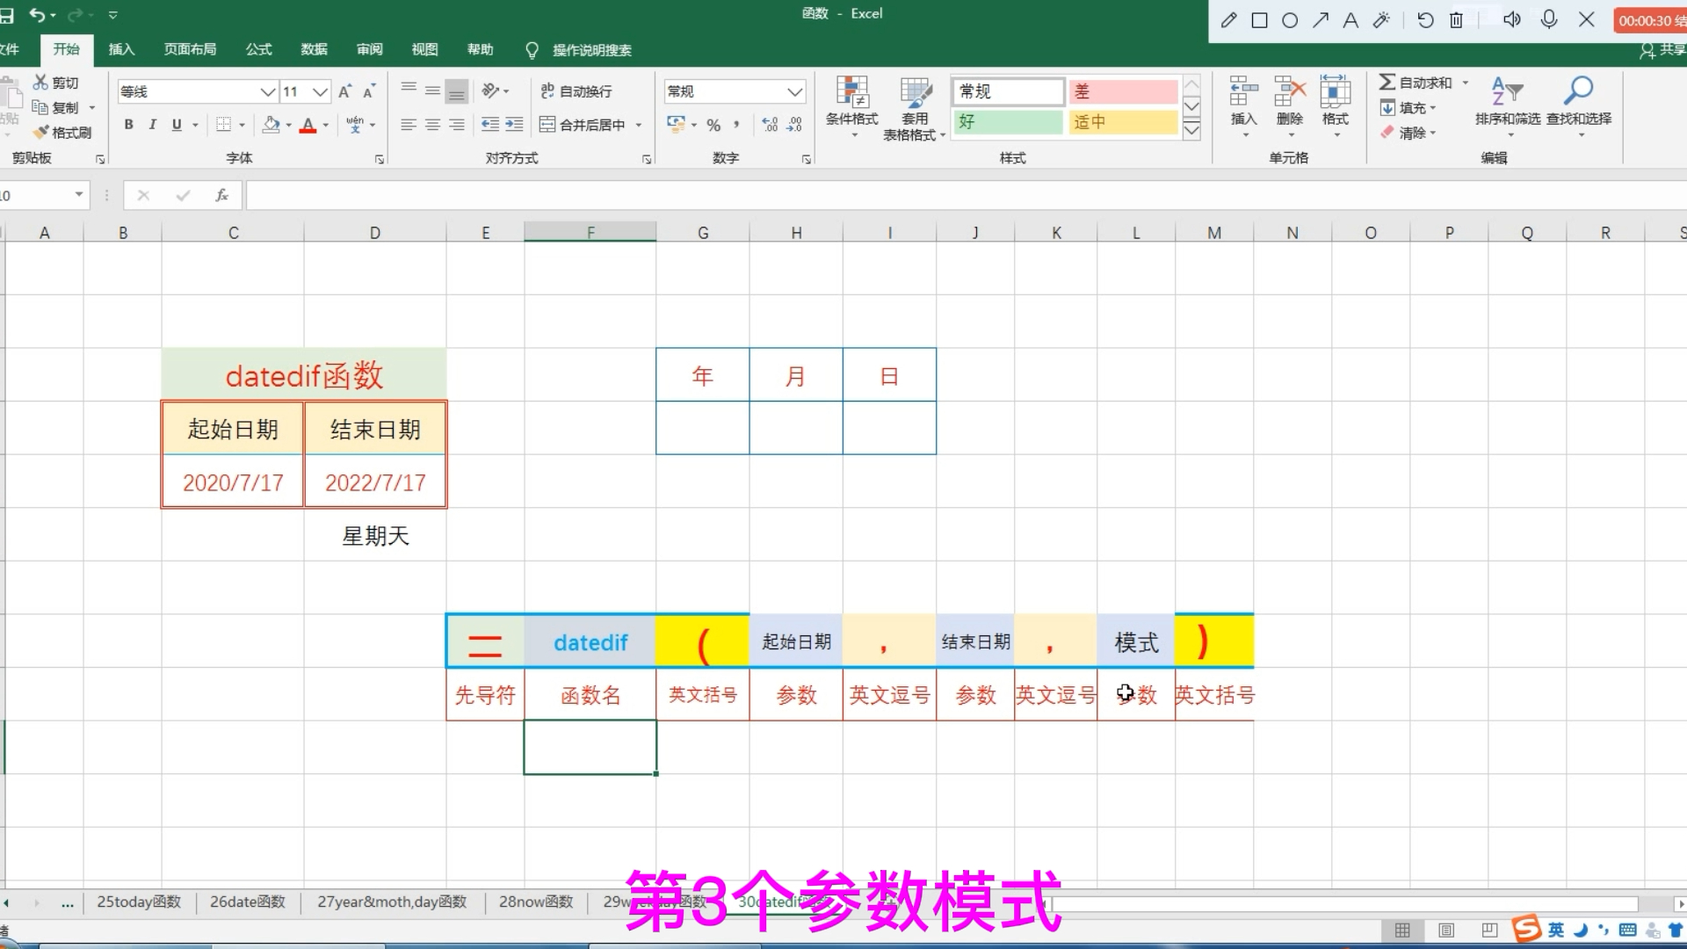Open Fill (填充) dropdown

1408,108
